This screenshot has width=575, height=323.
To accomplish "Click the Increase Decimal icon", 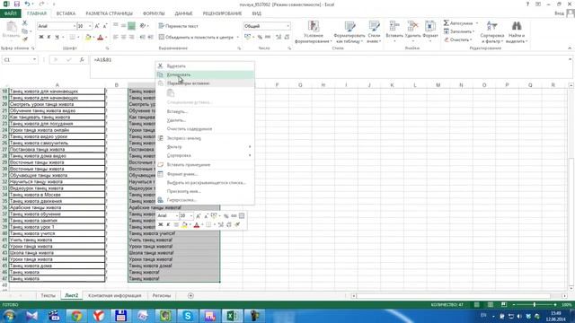I will (x=279, y=37).
